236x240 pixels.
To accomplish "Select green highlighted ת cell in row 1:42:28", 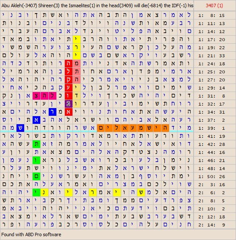I will click(36, 144).
